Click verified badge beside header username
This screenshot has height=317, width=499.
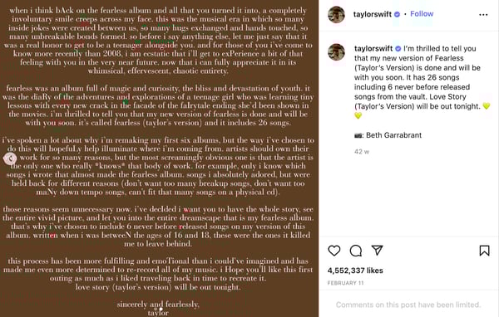pyautogui.click(x=398, y=14)
